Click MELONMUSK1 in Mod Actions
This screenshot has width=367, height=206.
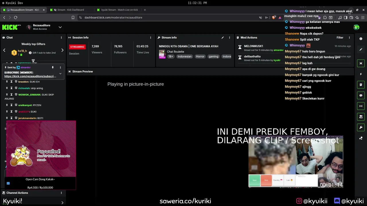pyautogui.click(x=253, y=46)
